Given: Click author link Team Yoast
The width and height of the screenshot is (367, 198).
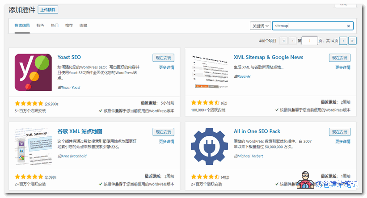Looking at the screenshot, I should (71, 88).
